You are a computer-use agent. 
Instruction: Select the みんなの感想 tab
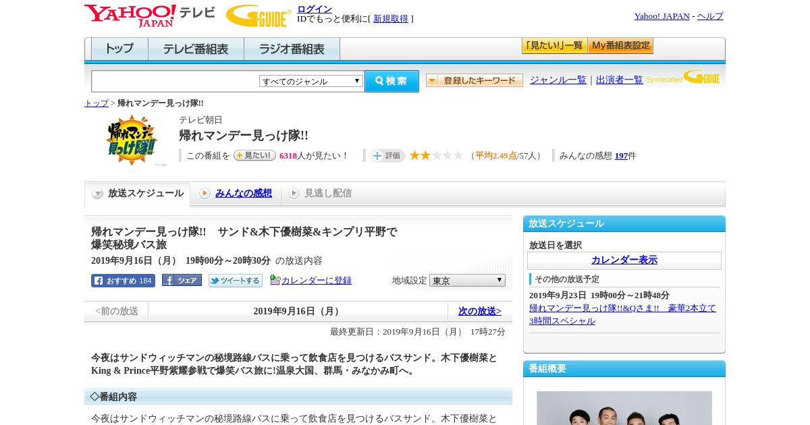coord(236,194)
